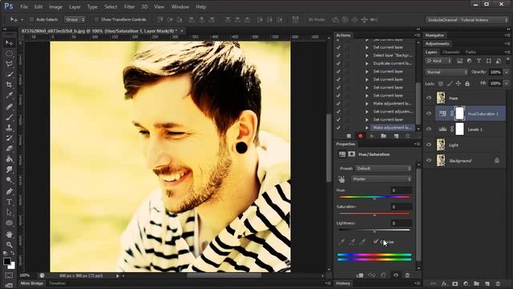This screenshot has width=513, height=289.
Task: Open the Group dropdown in options bar
Action: tap(75, 19)
